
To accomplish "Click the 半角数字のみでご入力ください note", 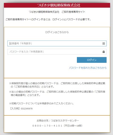I will pos(41,104).
